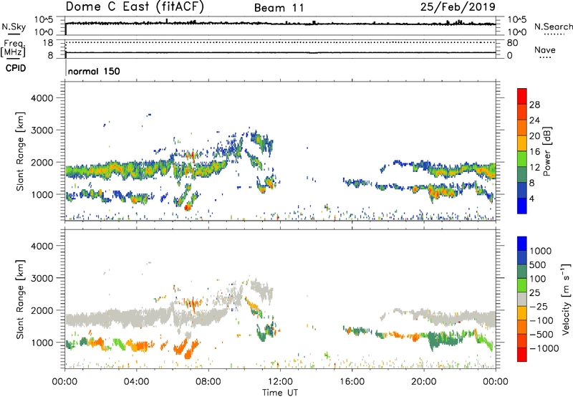573x397 pixels.
Task: Select the "Beam 11" label
Action: click(279, 8)
